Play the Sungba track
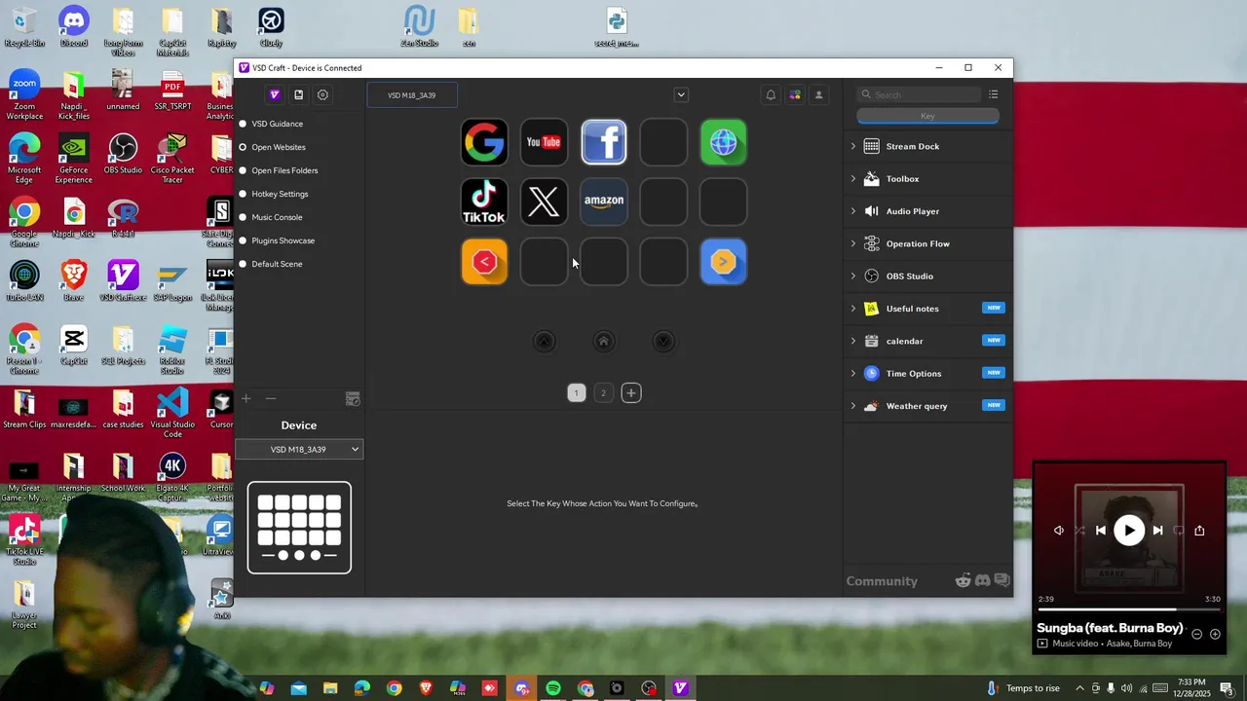This screenshot has width=1247, height=701. pyautogui.click(x=1129, y=531)
